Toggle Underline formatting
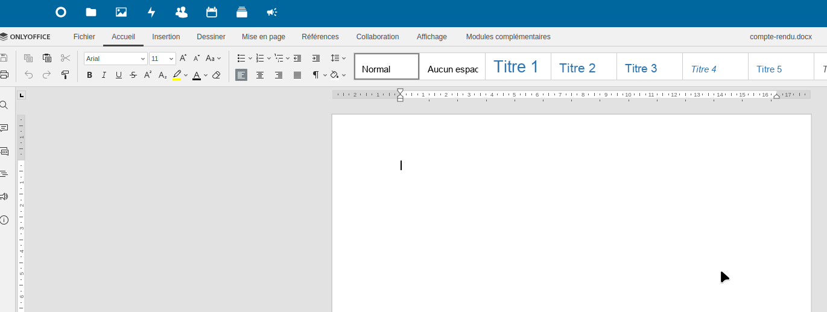 [119, 75]
